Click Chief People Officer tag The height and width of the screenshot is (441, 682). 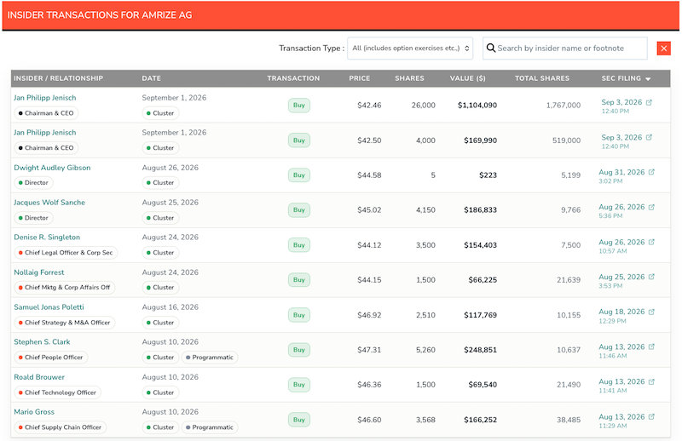(51, 358)
